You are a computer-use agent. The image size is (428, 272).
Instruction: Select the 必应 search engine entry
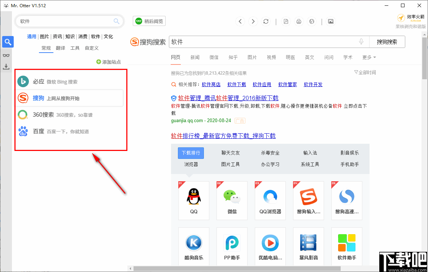click(x=69, y=81)
